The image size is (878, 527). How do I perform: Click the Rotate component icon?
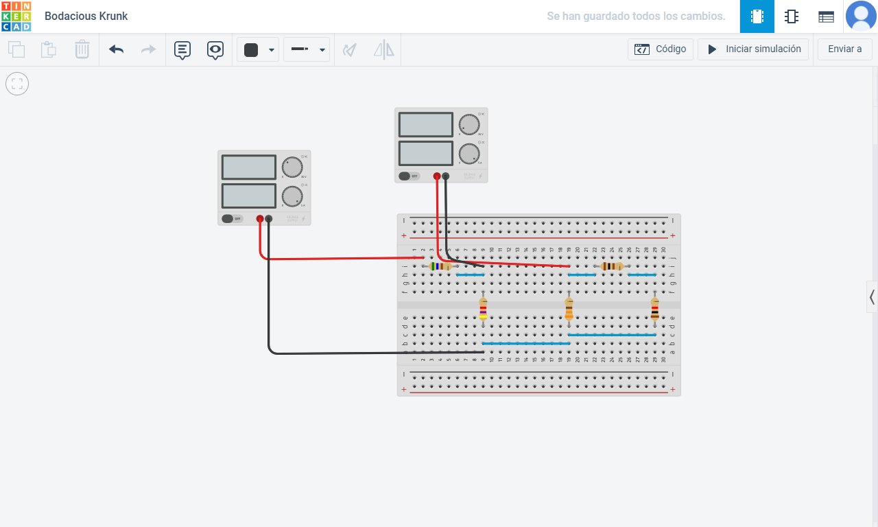tap(350, 49)
